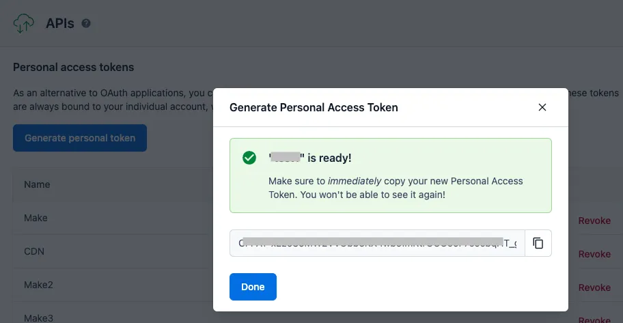Click the APIs cloud icon

point(24,24)
